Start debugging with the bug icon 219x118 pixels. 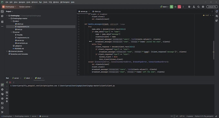coord(176,7)
